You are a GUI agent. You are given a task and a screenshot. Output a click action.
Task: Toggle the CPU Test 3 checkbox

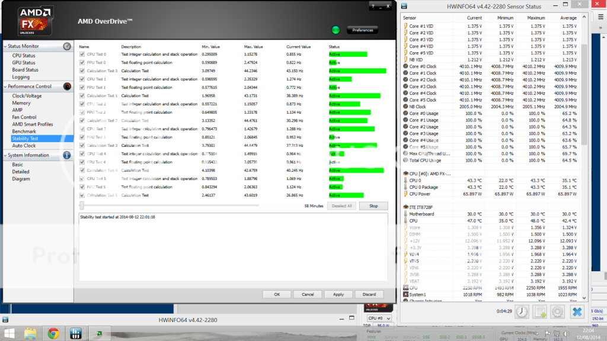[x=82, y=128]
